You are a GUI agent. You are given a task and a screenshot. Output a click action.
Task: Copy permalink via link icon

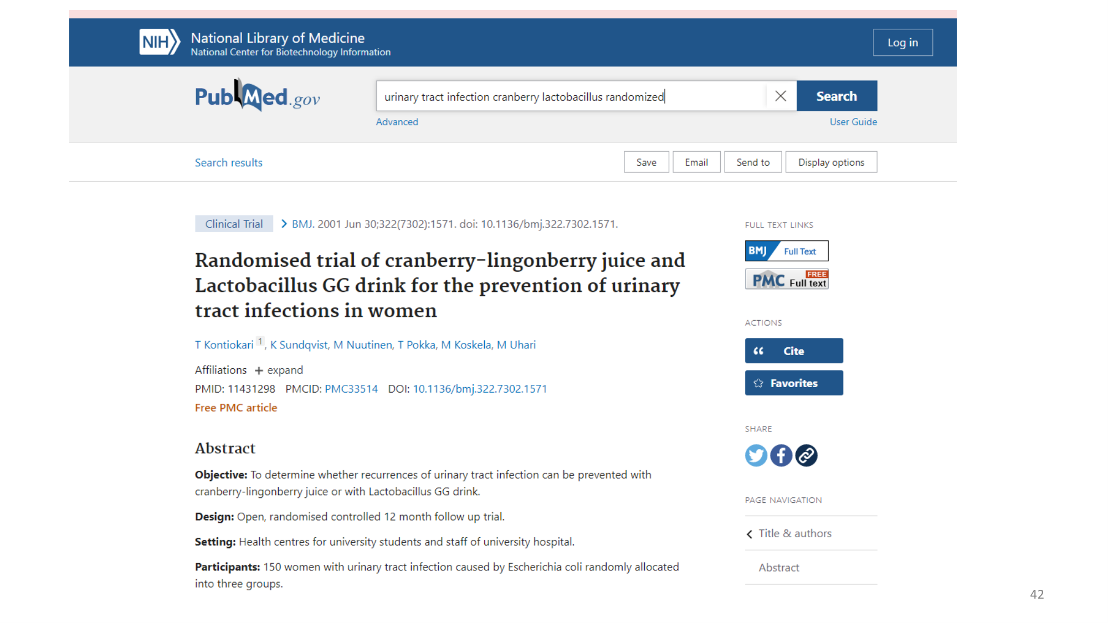(806, 455)
